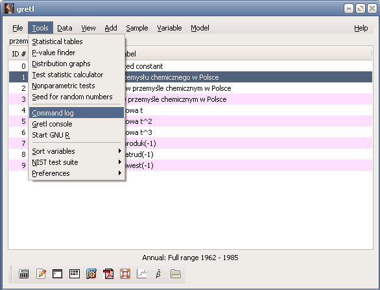Click the ID # column header
Image resolution: width=380 pixels, height=290 pixels.
19,54
